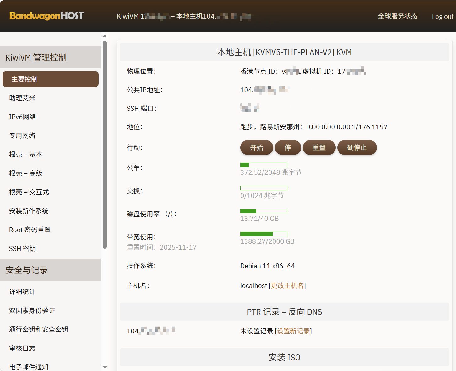This screenshot has width=456, height=371.
Task: Force stop with 硬停止 button
Action: coord(357,147)
